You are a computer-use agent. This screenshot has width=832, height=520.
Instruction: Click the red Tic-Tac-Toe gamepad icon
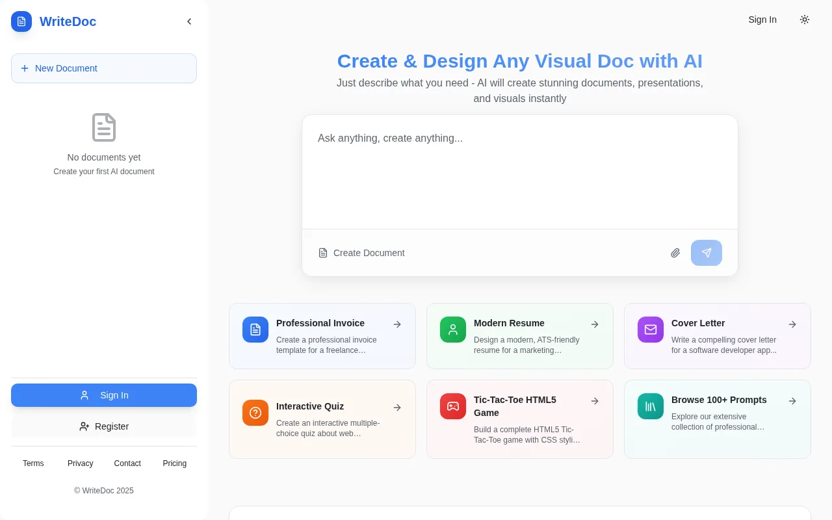tap(453, 406)
